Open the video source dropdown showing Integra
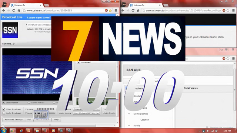 (x=86, y=109)
